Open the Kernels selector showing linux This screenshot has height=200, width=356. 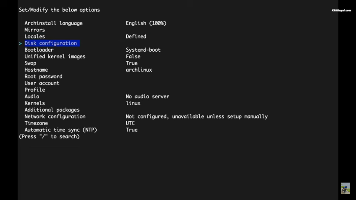tap(35, 103)
